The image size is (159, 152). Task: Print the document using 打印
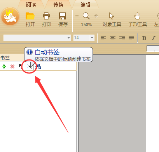[46, 19]
